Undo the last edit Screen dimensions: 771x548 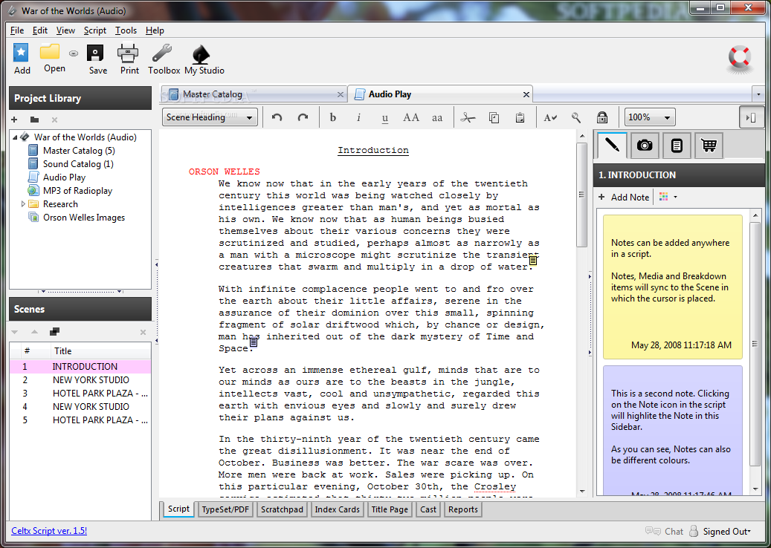(x=277, y=117)
